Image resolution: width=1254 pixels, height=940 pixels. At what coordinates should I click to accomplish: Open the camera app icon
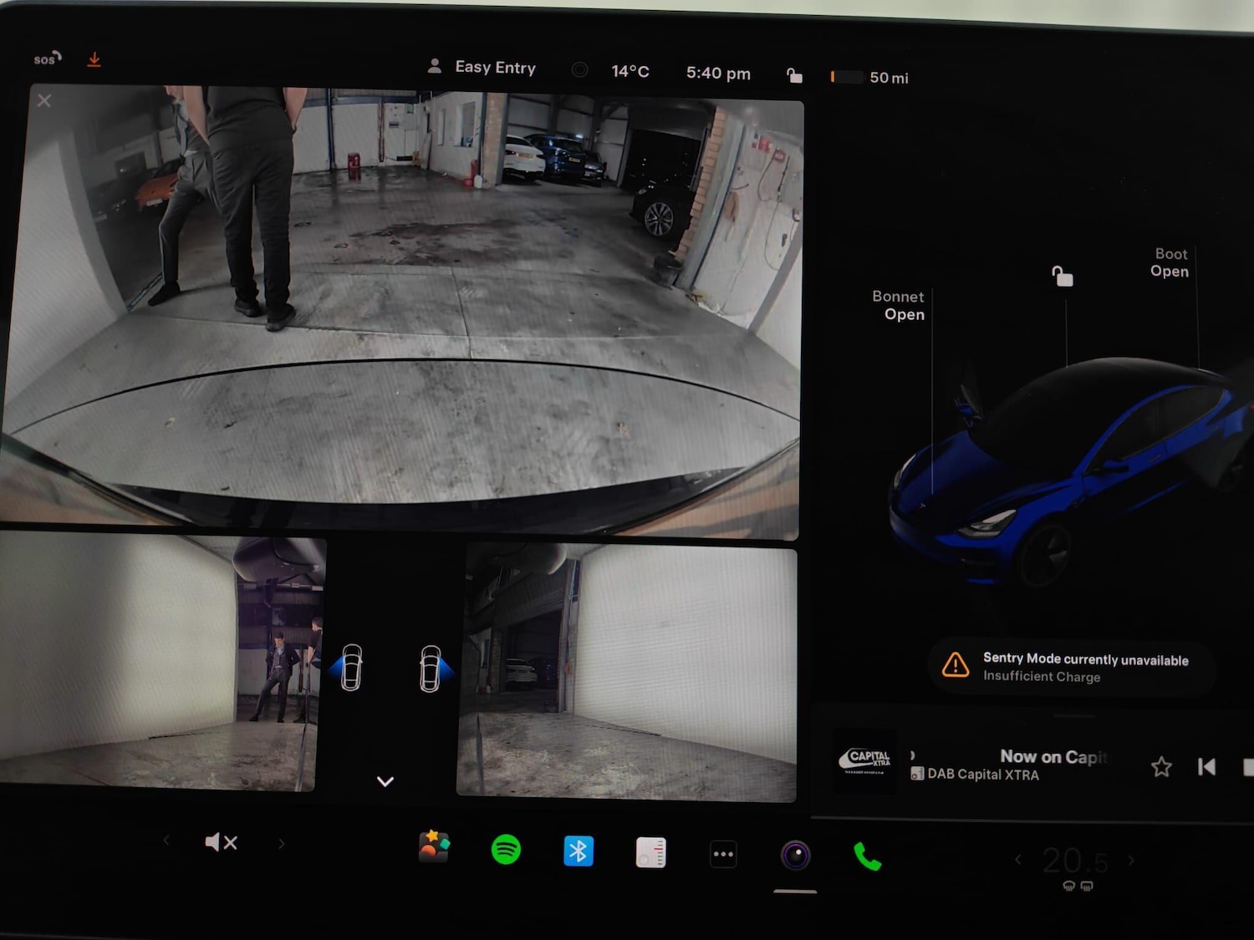coord(795,855)
